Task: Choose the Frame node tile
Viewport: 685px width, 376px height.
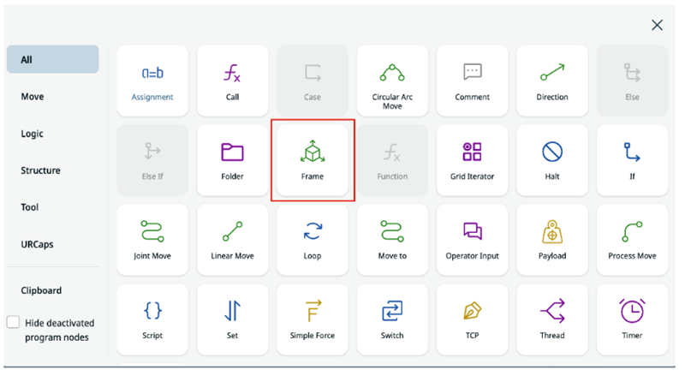Action: 313,160
